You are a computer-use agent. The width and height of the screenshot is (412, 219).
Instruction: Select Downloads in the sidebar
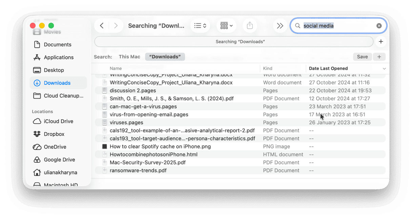(x=58, y=83)
